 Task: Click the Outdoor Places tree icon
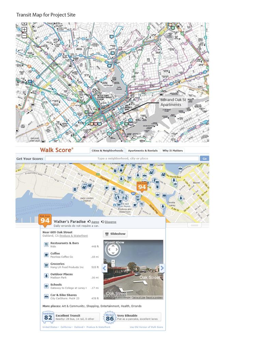(46, 276)
